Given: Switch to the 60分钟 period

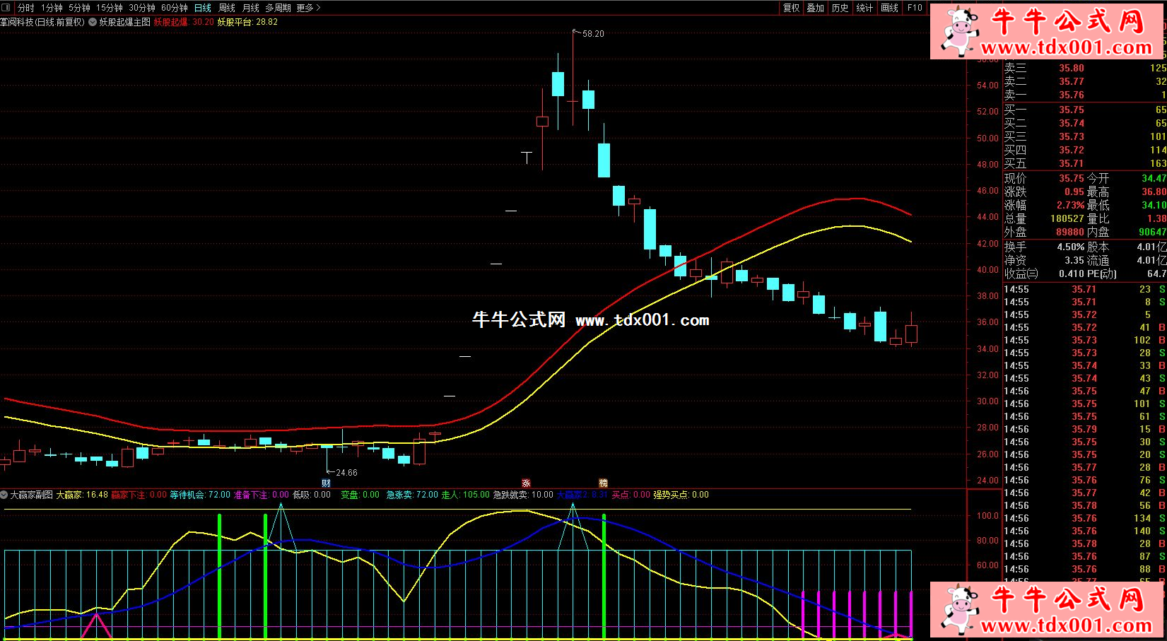Looking at the screenshot, I should (174, 8).
